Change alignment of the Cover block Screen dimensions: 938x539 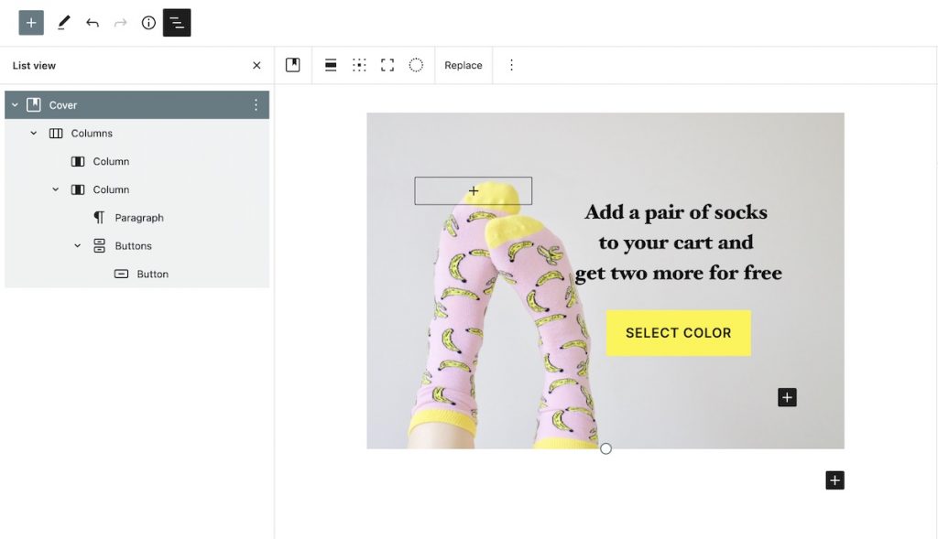tap(330, 65)
